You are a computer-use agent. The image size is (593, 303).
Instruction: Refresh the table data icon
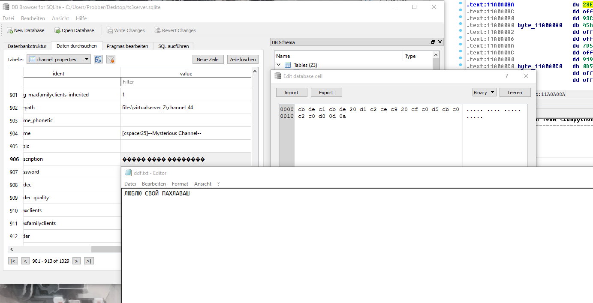[x=98, y=60]
